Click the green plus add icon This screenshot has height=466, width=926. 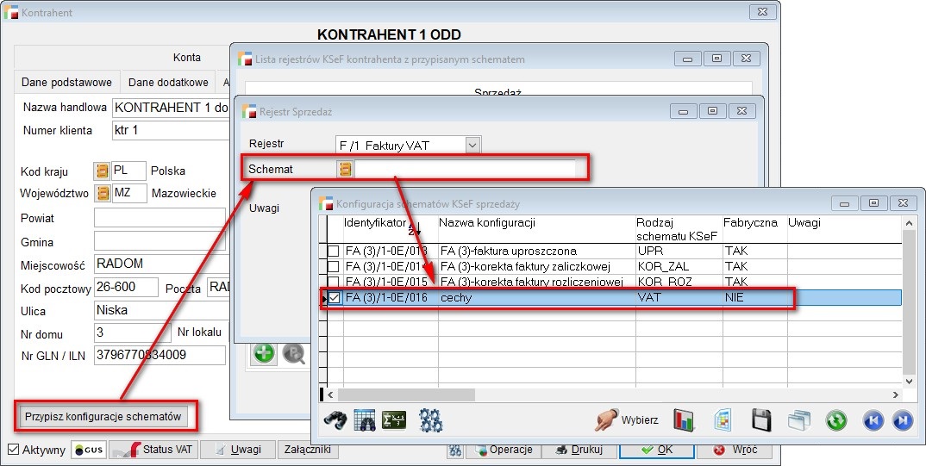264,354
